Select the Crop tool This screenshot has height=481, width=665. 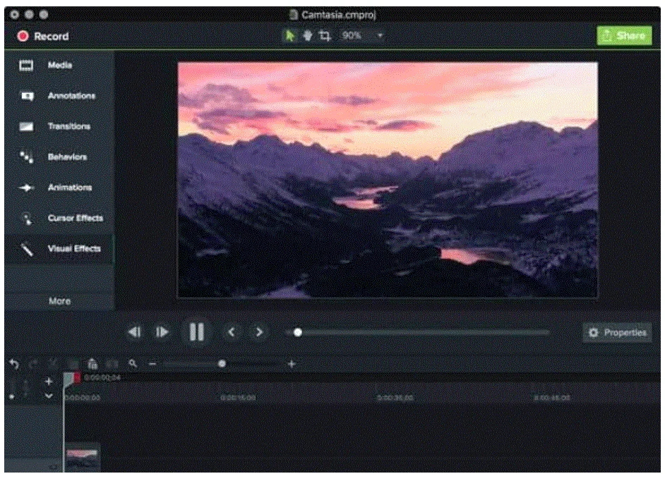325,36
